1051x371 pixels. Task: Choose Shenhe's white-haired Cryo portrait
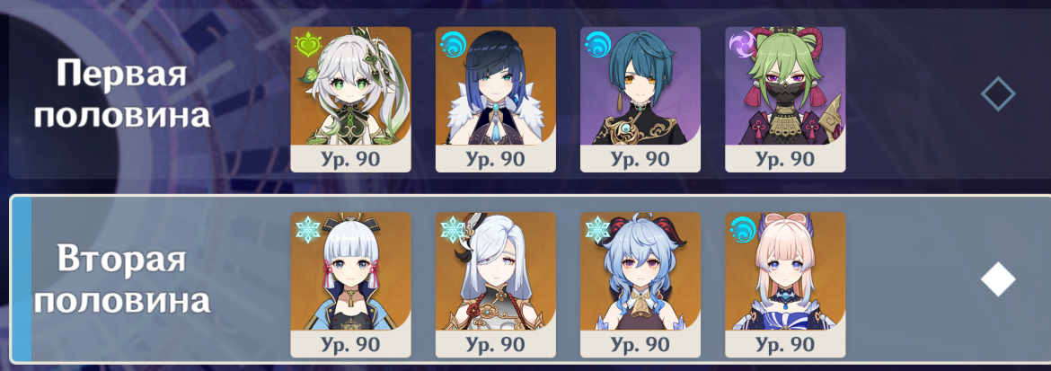tap(495, 285)
